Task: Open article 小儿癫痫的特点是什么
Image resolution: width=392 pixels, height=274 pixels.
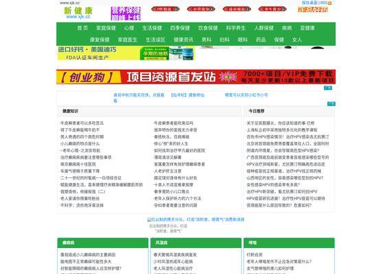Action: (x=80, y=144)
